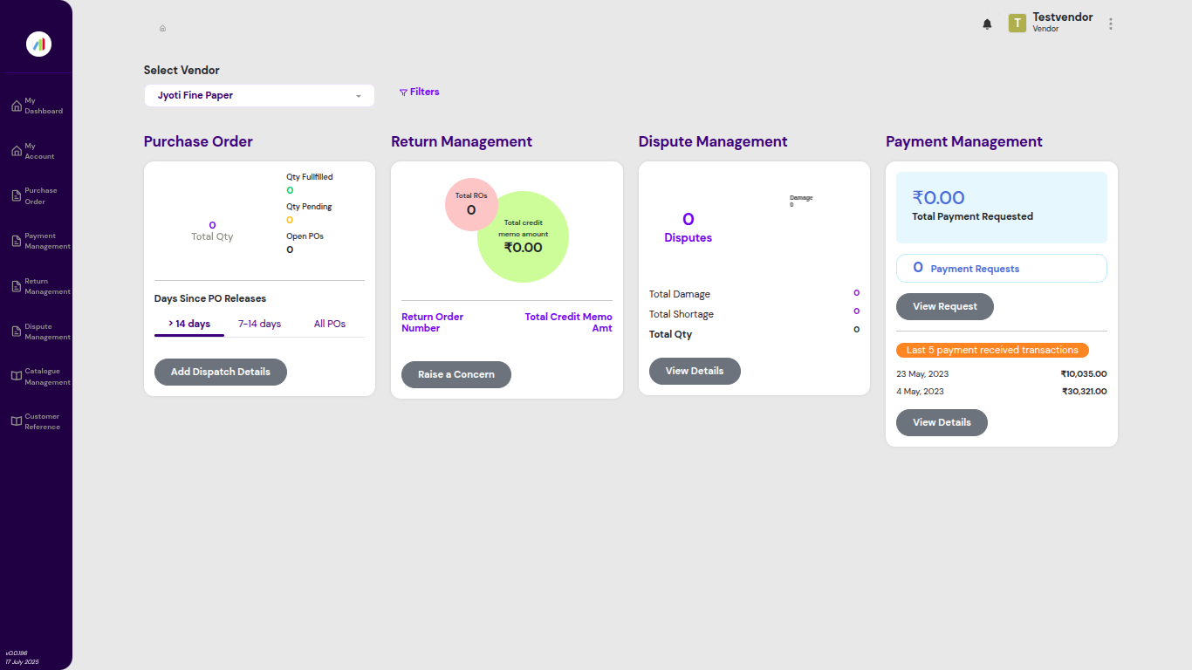Viewport: 1192px width, 670px height.
Task: Click the home breadcrumb icon
Action: tap(162, 29)
